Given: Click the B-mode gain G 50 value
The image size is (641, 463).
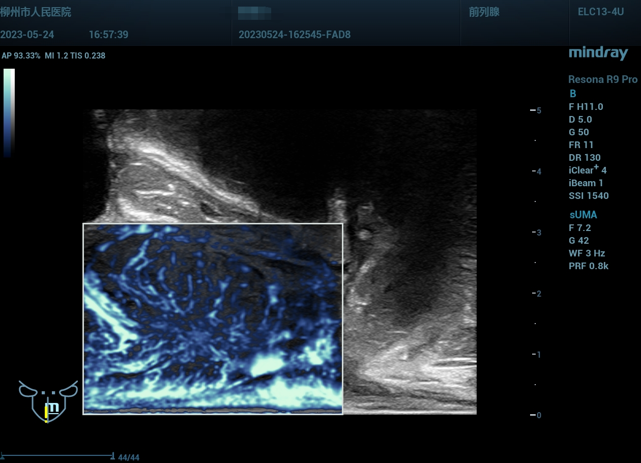Looking at the screenshot, I should click(x=579, y=132).
